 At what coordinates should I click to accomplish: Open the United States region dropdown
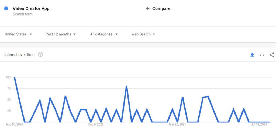(18, 34)
